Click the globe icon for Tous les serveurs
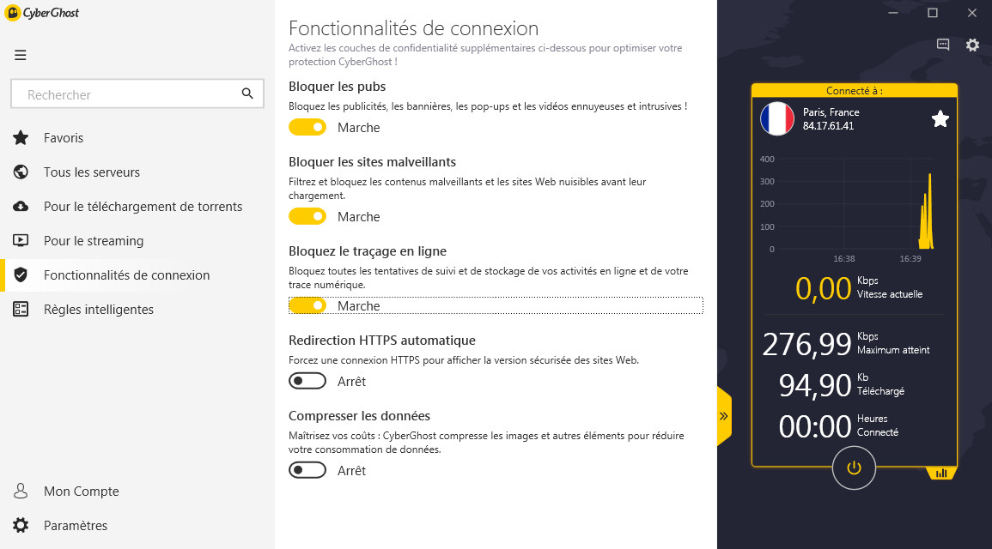 coord(21,172)
